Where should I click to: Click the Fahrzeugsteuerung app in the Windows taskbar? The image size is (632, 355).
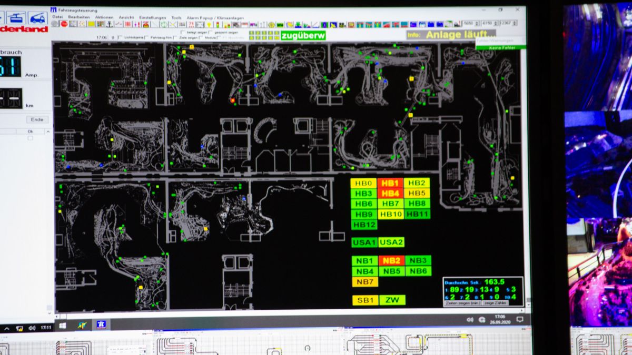click(x=102, y=326)
